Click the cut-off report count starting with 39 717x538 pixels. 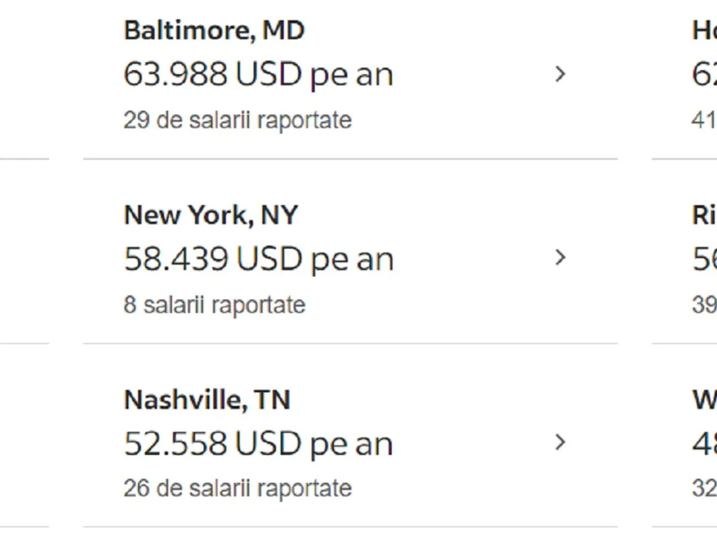[704, 305]
